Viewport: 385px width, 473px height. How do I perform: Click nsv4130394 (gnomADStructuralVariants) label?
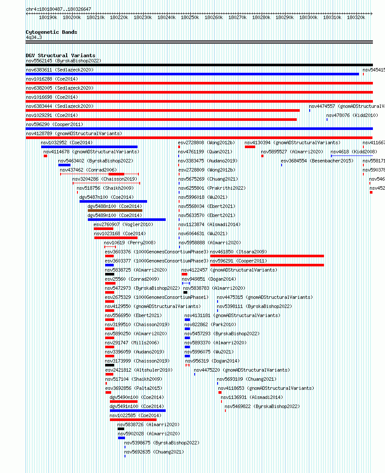tap(292, 143)
